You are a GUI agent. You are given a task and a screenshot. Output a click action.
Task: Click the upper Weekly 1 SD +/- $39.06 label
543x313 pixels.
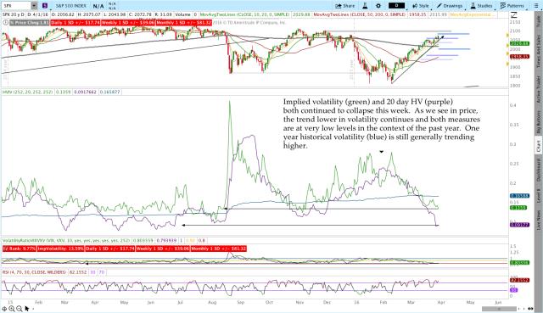pyautogui.click(x=128, y=23)
